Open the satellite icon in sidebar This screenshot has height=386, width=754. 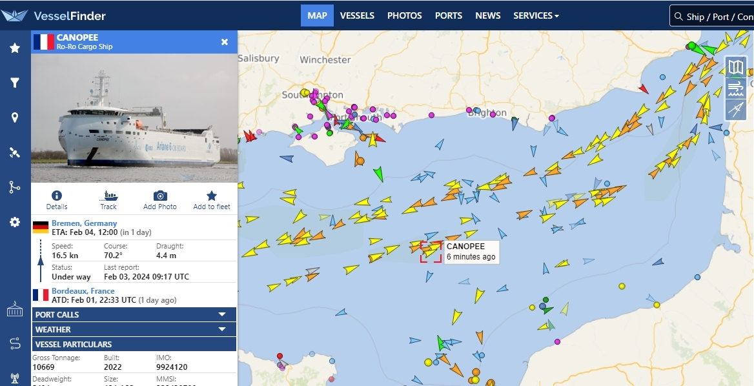coord(15,152)
